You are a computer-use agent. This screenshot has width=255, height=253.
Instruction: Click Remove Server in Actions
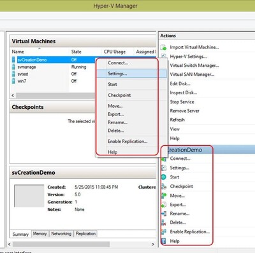[184, 111]
